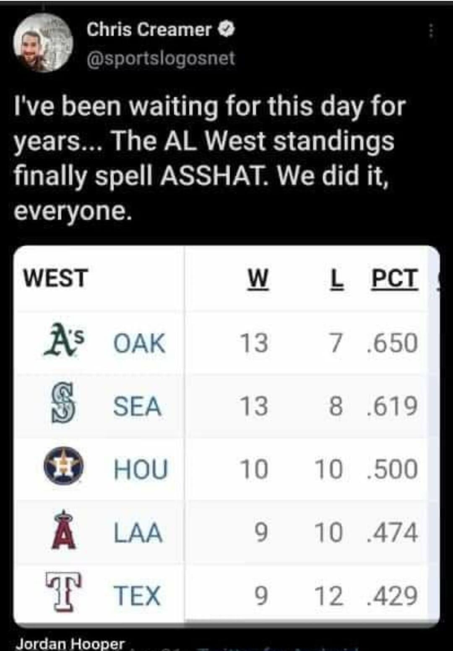Select the OAK team abbreviation
453x651 pixels.
pyautogui.click(x=140, y=343)
